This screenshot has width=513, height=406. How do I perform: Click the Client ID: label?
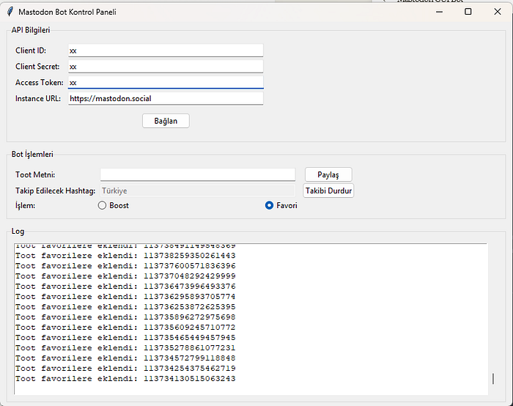click(x=31, y=51)
